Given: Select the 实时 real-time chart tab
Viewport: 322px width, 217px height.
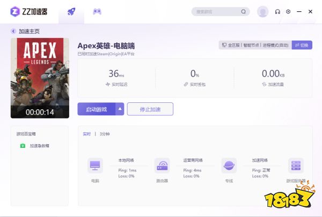Looking at the screenshot, I should pos(86,134).
